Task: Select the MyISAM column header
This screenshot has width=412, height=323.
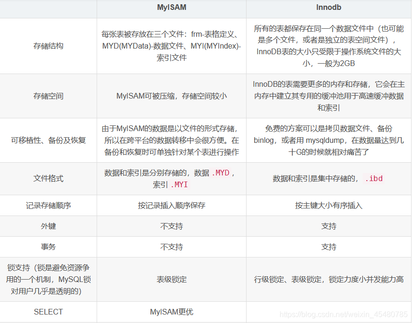Action: 171,8
